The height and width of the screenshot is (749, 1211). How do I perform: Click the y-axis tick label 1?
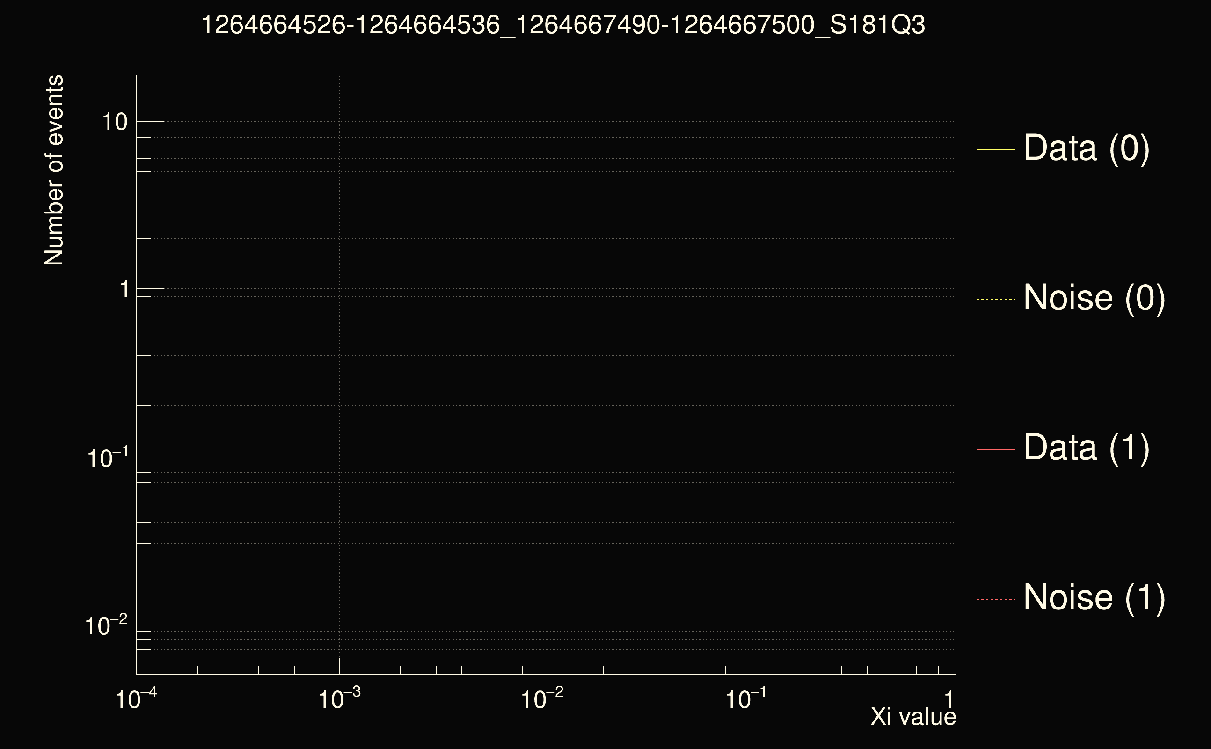(124, 290)
